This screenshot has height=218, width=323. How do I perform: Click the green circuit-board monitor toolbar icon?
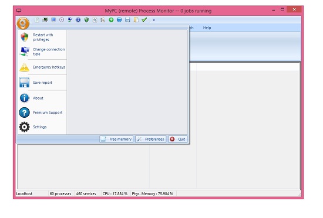45,20
